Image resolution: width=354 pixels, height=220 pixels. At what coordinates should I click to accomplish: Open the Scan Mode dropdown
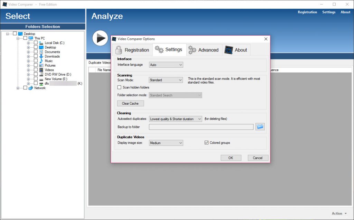(166, 80)
